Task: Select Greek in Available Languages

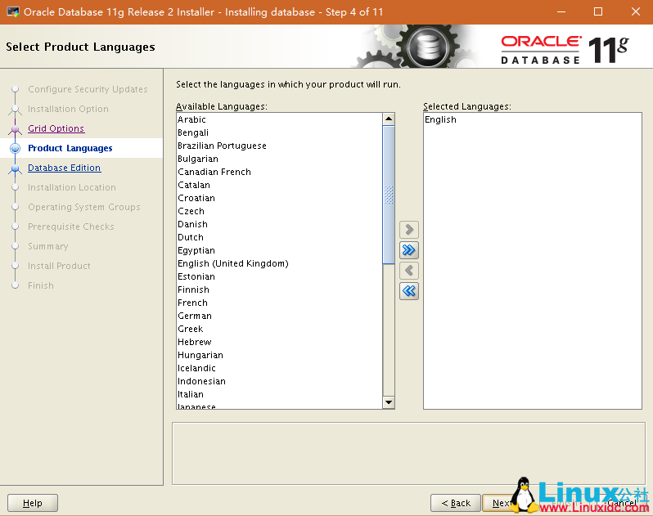Action: tap(279, 329)
